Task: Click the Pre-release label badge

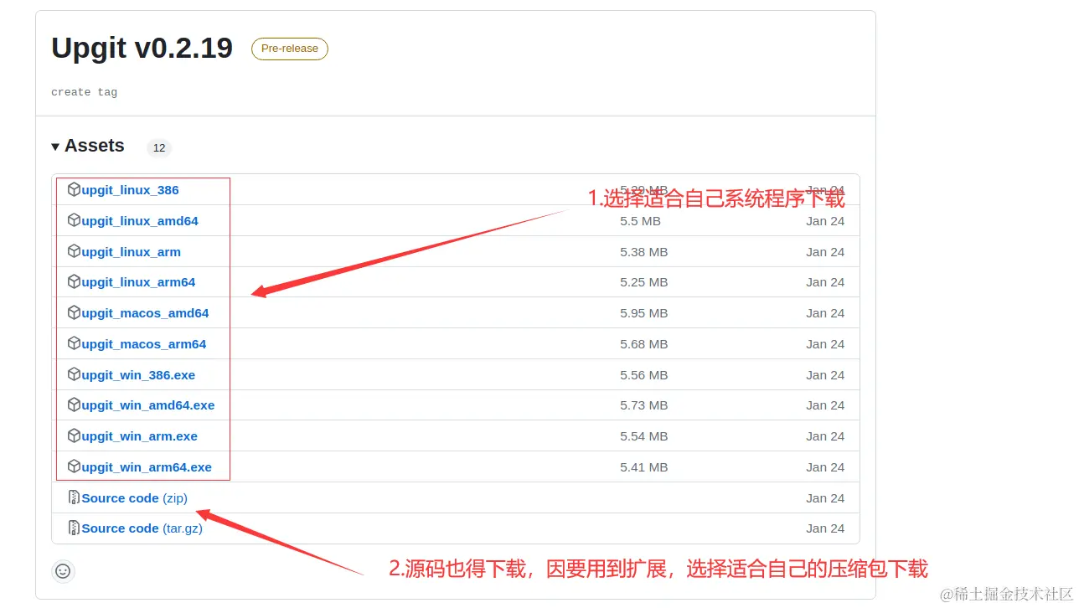Action: click(x=290, y=49)
